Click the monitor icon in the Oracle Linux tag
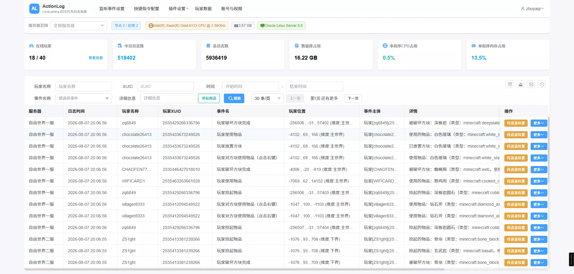Viewport: 574px width, 274px height. point(262,26)
